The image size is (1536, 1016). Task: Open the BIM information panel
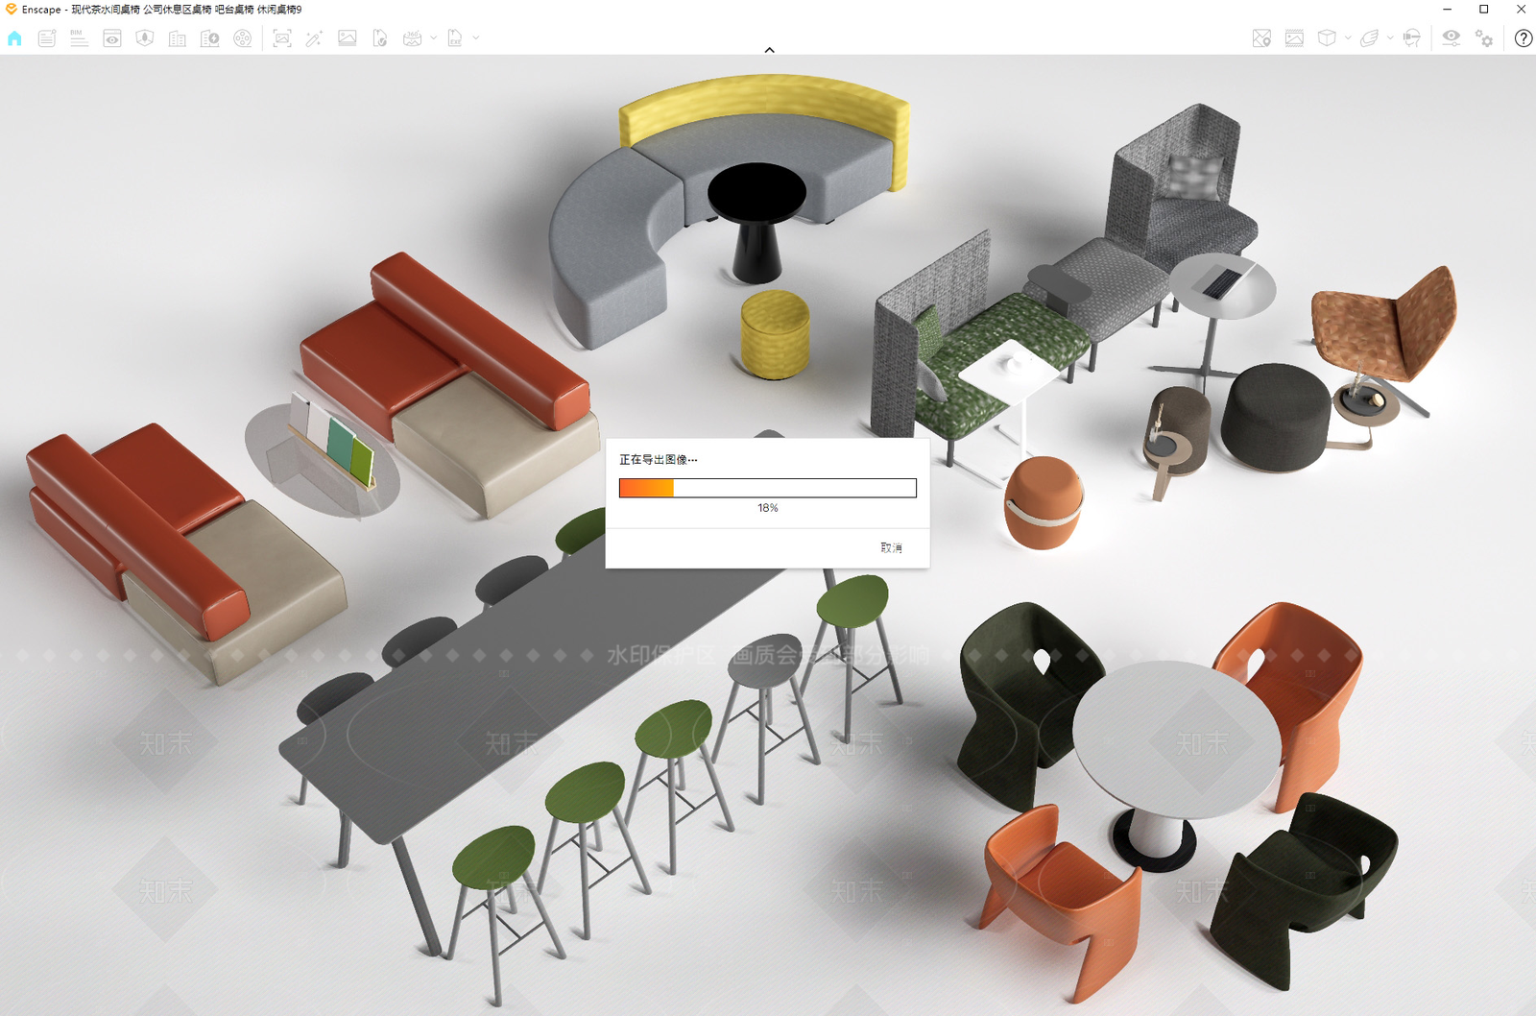click(x=80, y=38)
